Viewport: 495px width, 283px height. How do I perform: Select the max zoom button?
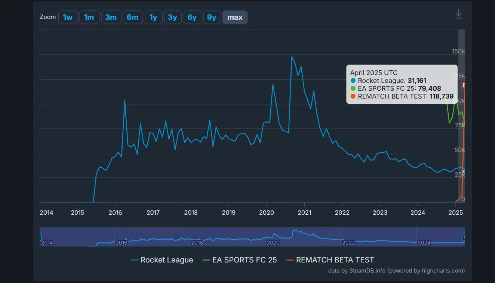[x=235, y=17]
